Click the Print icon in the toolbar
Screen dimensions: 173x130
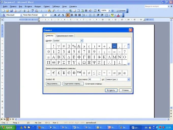[24, 11]
